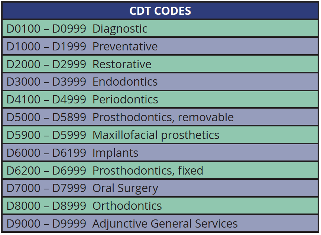The width and height of the screenshot is (321, 235).
Task: Click the Periodontics category label
Action: 125,99
